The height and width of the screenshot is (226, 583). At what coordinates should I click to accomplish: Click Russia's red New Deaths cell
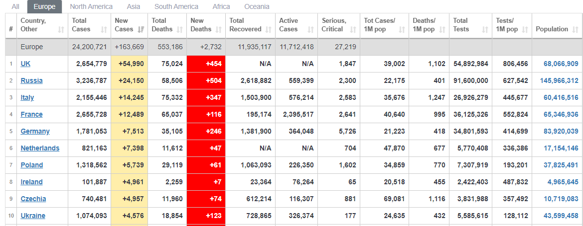pyautogui.click(x=206, y=80)
